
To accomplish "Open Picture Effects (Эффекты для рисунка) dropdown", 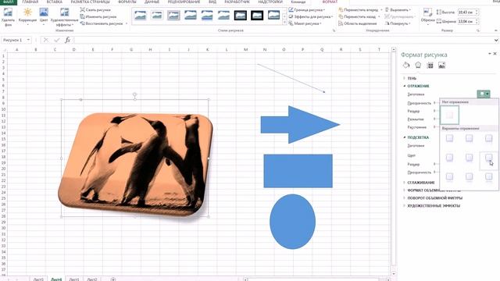I will [x=311, y=16].
